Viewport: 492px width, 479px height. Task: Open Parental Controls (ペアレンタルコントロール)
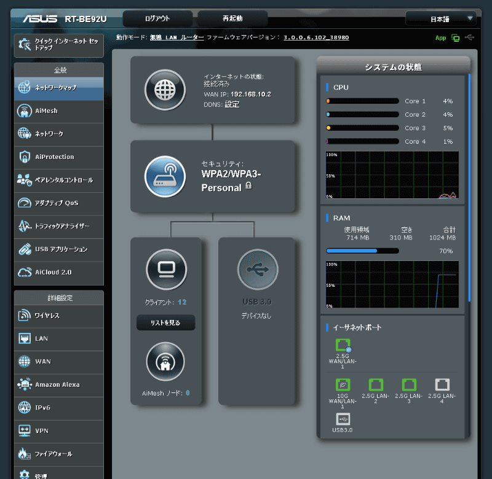59,180
